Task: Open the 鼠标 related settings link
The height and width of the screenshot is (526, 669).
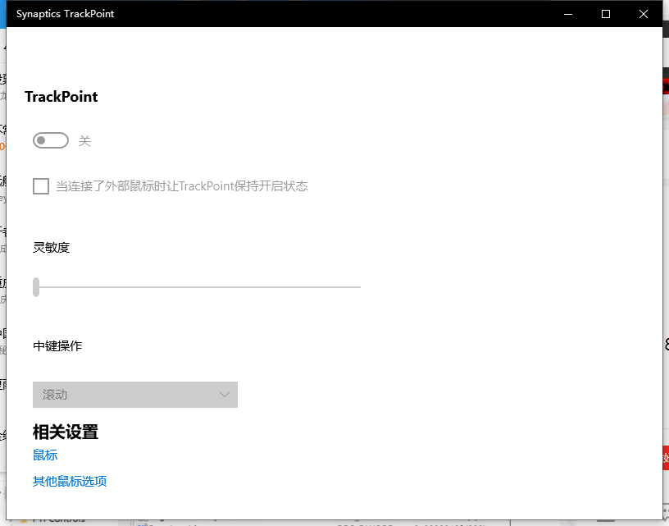Action: pos(45,455)
